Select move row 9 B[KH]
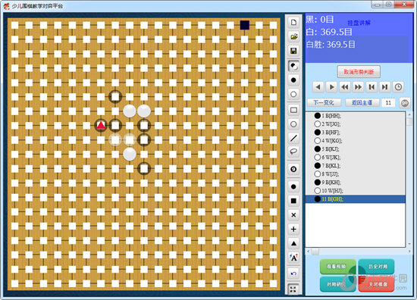The image size is (417, 300). point(356,183)
